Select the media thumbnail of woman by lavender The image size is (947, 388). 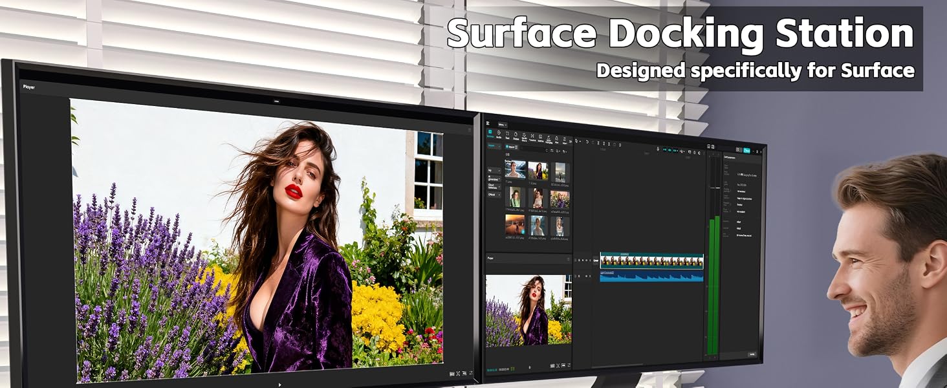(x=538, y=171)
